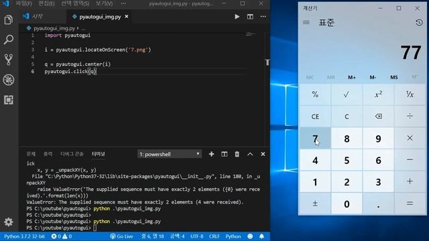Viewport: 429px width, 241px height.
Task: Split the terminal panel
Action: click(x=225, y=154)
